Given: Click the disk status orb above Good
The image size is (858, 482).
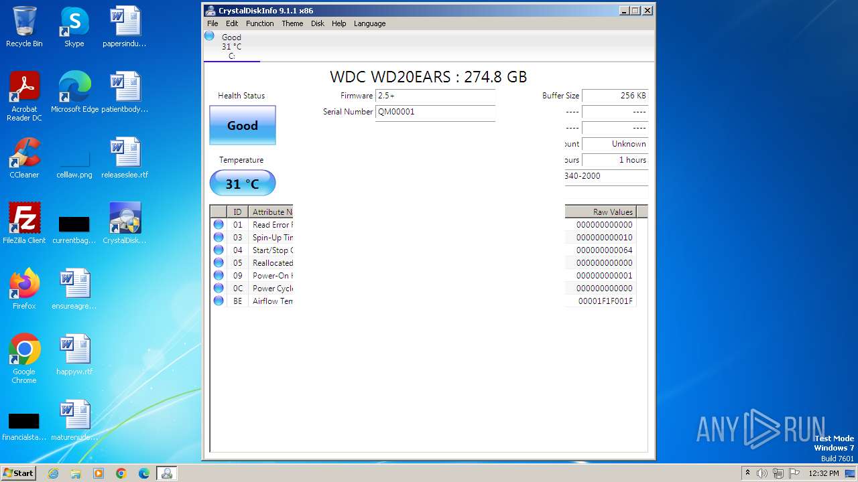Looking at the screenshot, I should (209, 36).
